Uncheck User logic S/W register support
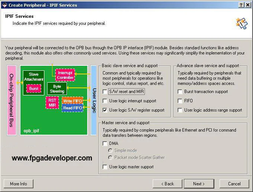This screenshot has width=253, height=192. pos(105,110)
